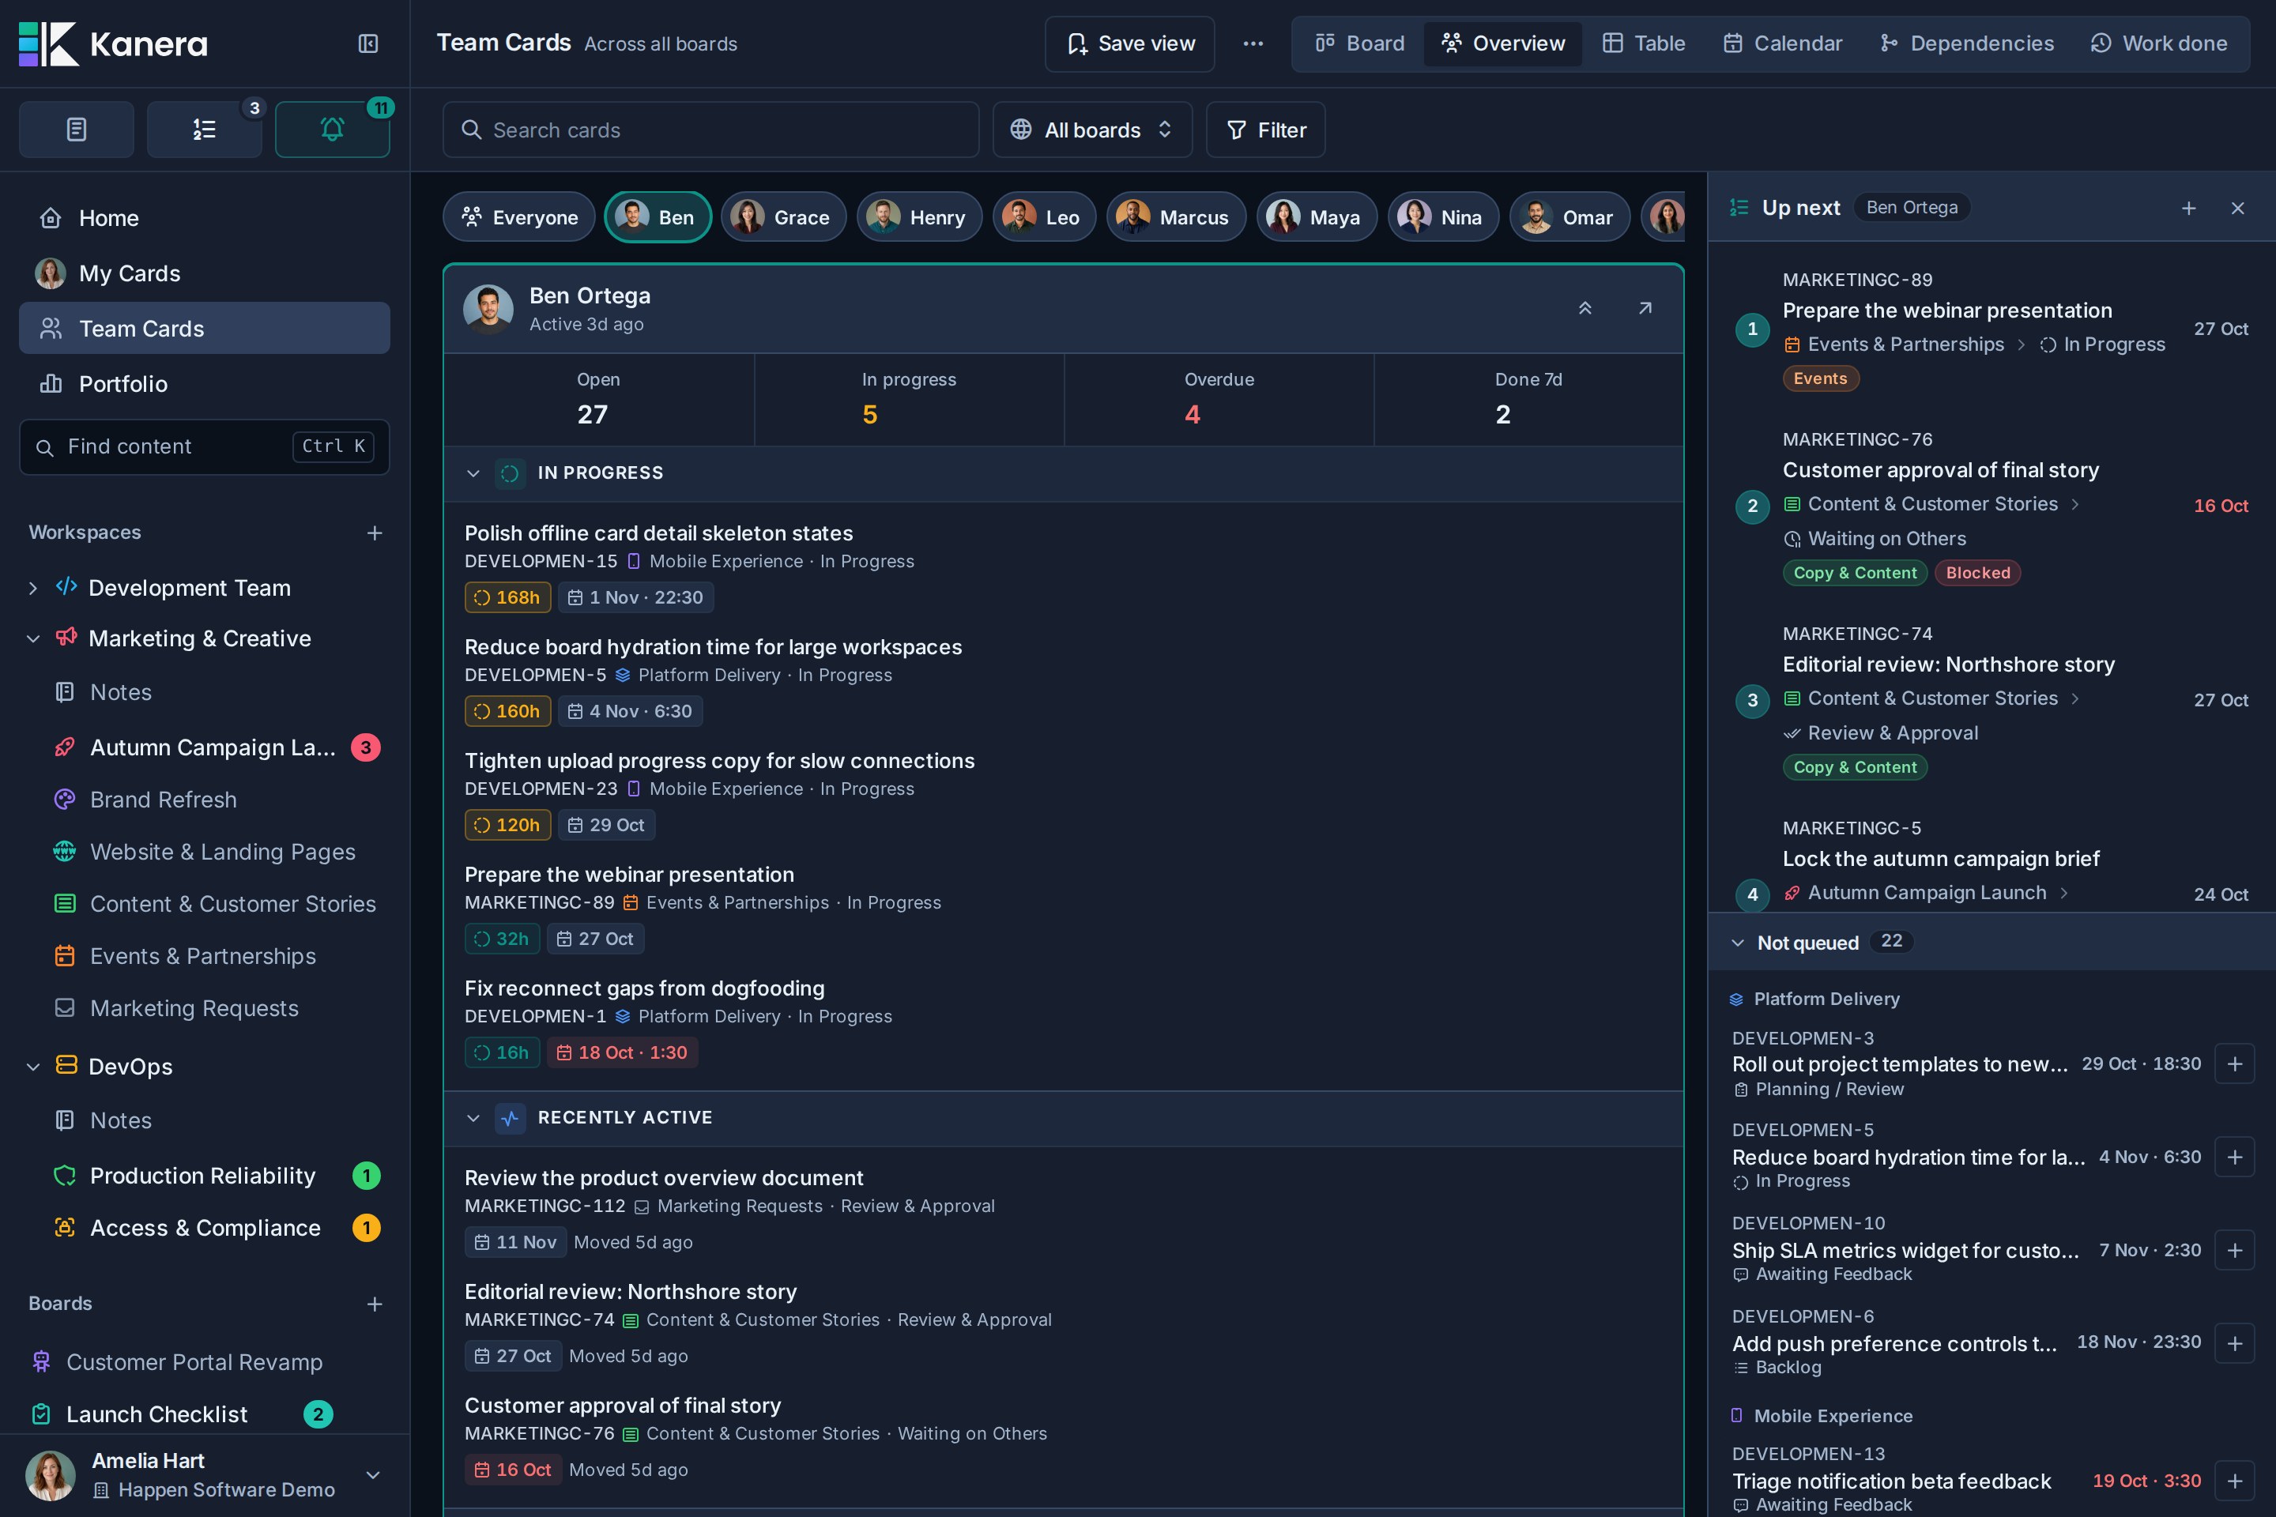Viewport: 2276px width, 1517px height.
Task: Collapse the RECENTLY ACTIVE section
Action: click(473, 1117)
